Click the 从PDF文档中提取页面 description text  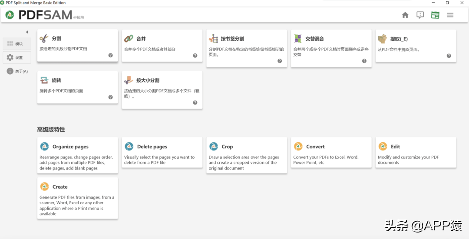click(398, 49)
